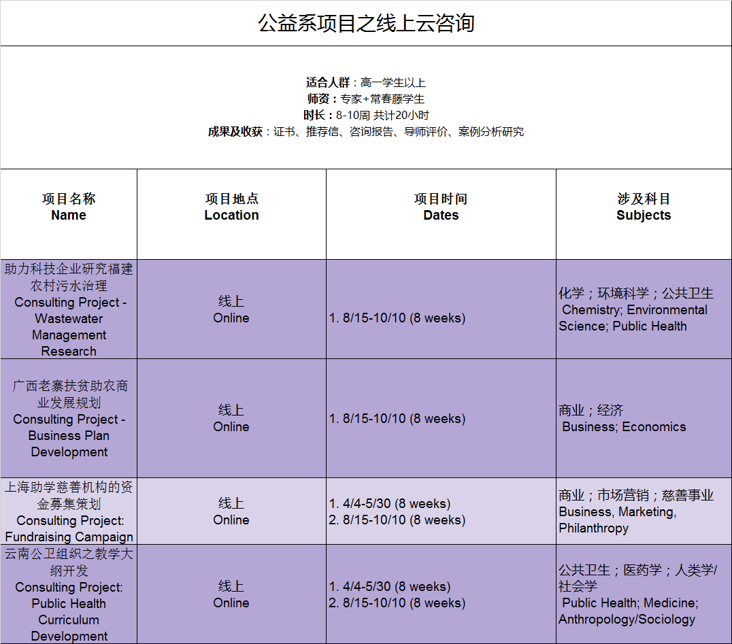The image size is (732, 644).
Task: Select the Wastewater Management Research project cell
Action: [69, 310]
